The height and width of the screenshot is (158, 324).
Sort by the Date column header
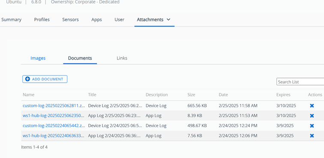[223, 95]
